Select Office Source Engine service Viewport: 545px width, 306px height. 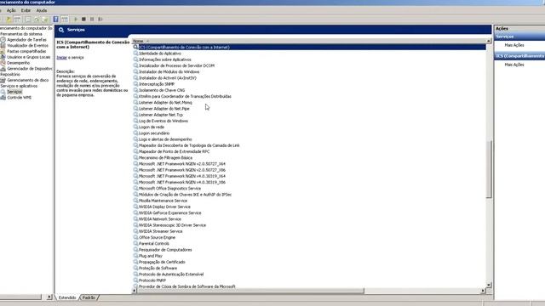point(157,237)
